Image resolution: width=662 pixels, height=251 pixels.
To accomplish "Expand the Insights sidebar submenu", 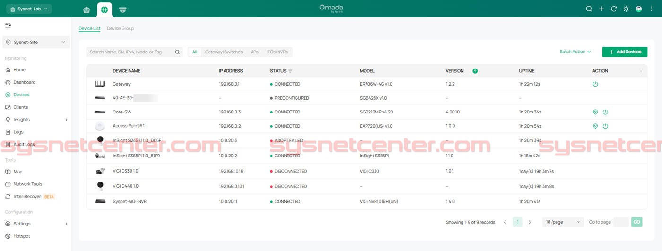I will pos(66,120).
